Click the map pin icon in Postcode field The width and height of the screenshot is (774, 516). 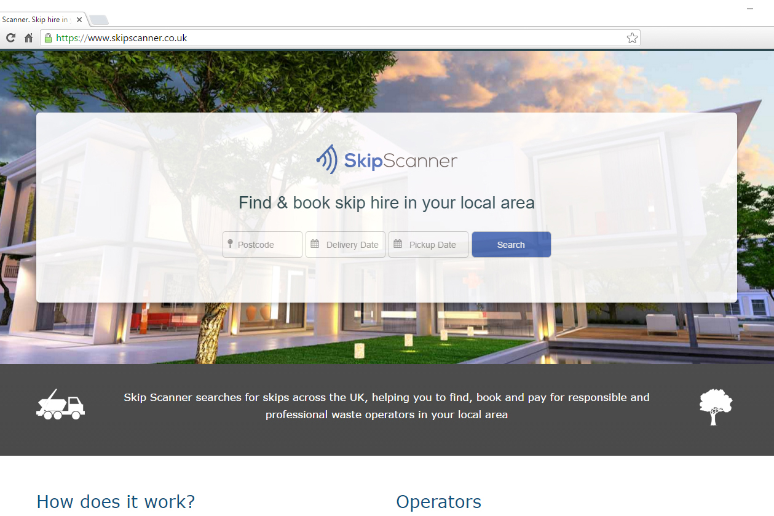pos(229,244)
